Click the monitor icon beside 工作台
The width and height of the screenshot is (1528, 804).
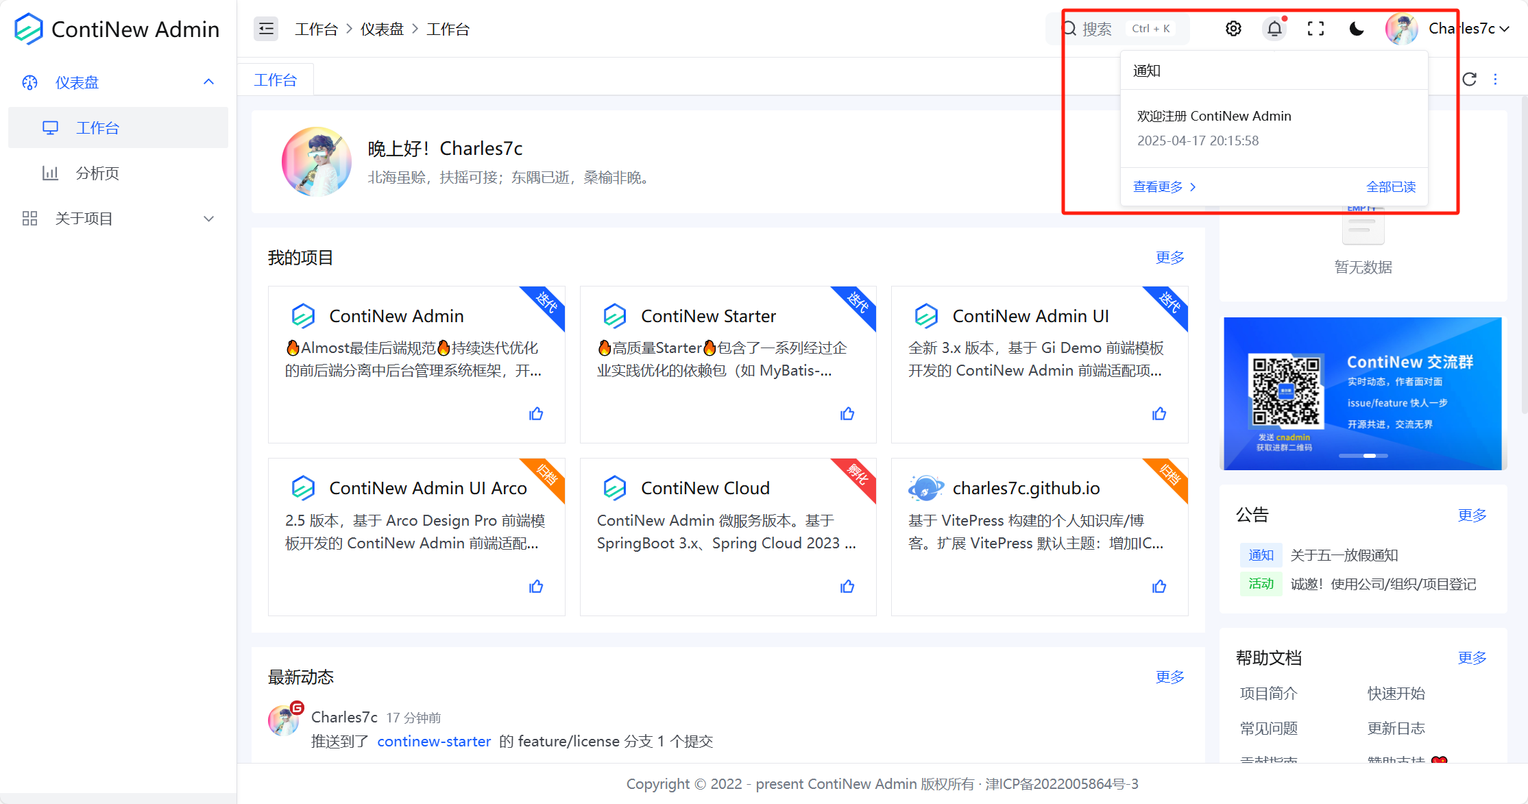(x=50, y=127)
